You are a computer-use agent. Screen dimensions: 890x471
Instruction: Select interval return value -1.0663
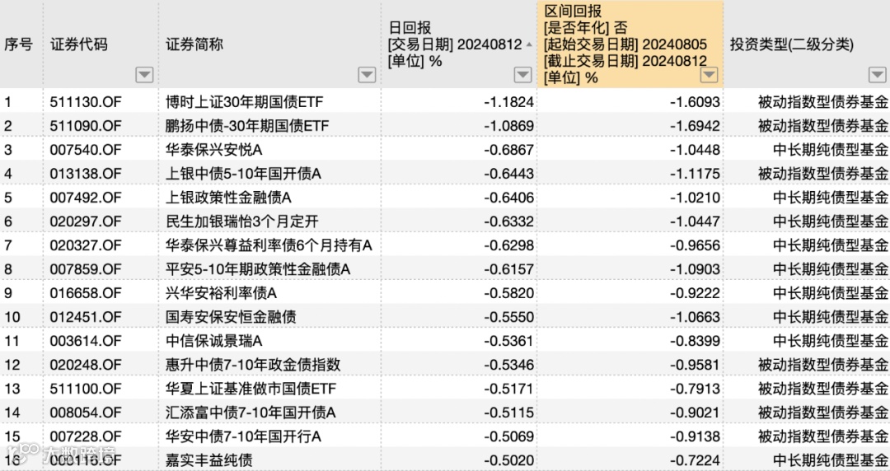[695, 317]
